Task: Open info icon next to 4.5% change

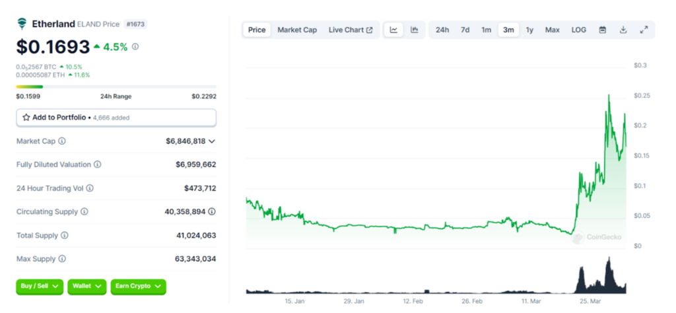Action: click(135, 47)
